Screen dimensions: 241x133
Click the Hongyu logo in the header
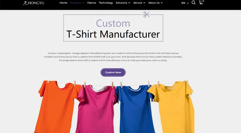click(33, 3)
